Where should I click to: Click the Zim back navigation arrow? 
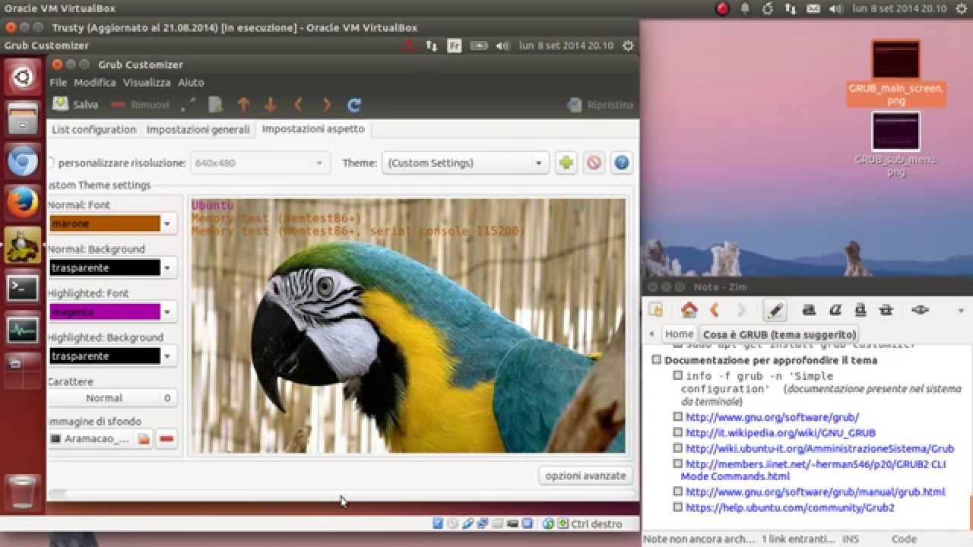tap(715, 309)
